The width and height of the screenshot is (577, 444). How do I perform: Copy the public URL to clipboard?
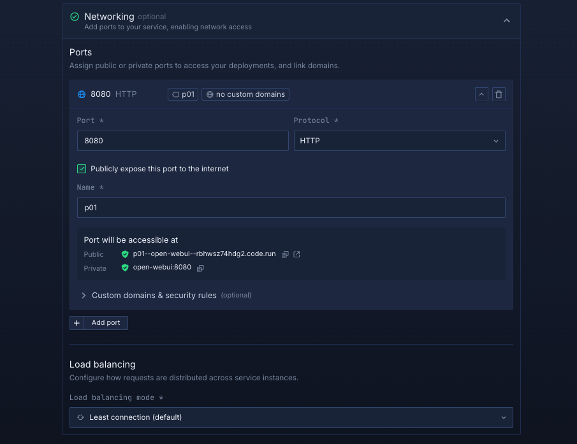pyautogui.click(x=285, y=254)
